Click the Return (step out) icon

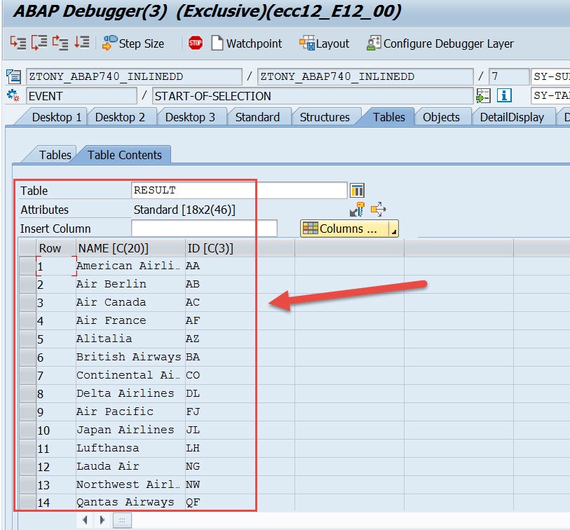(60, 43)
